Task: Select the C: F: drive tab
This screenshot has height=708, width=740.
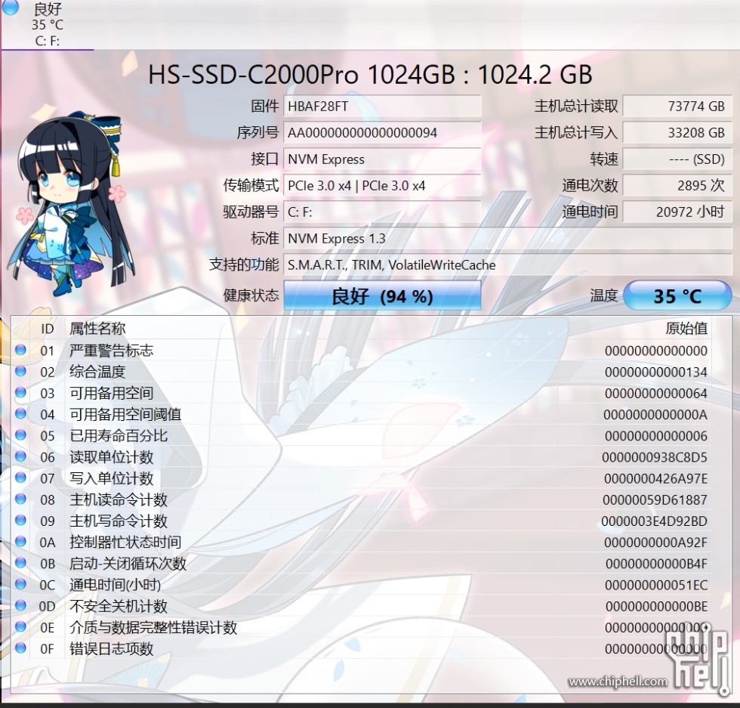Action: pyautogui.click(x=47, y=25)
